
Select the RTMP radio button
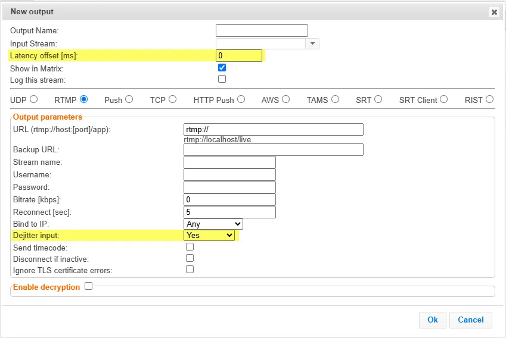[x=84, y=99]
